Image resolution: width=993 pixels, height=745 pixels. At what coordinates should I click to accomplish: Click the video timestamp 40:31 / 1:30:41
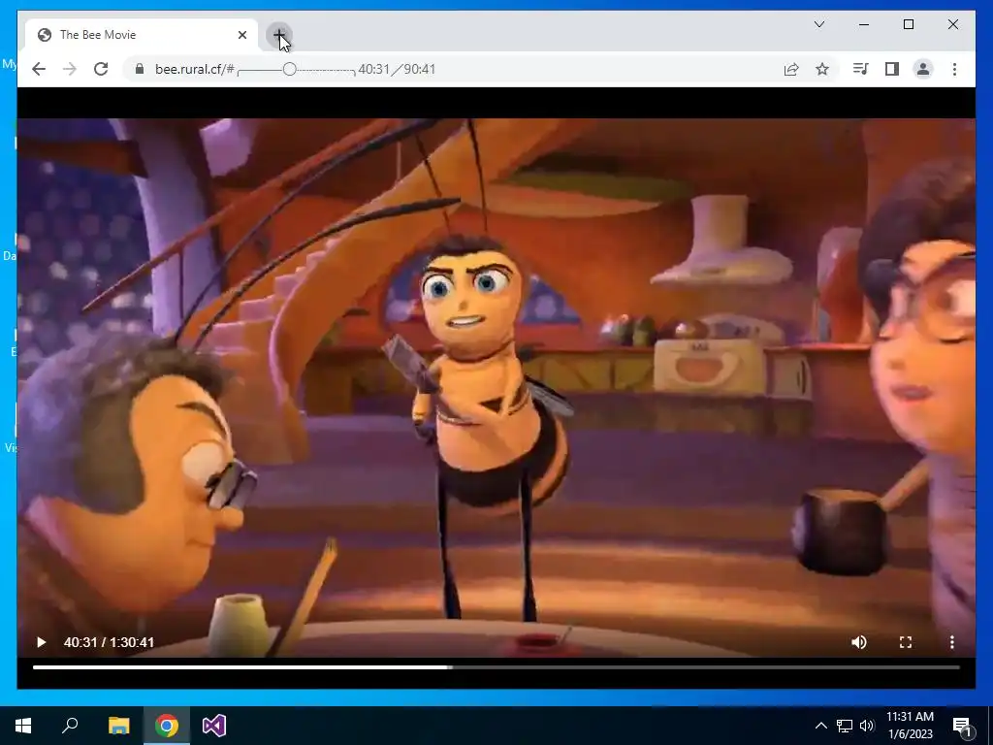pyautogui.click(x=109, y=642)
